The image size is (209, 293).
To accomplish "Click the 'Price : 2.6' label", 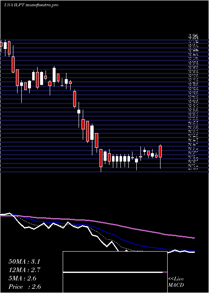I will pyautogui.click(x=25, y=287).
